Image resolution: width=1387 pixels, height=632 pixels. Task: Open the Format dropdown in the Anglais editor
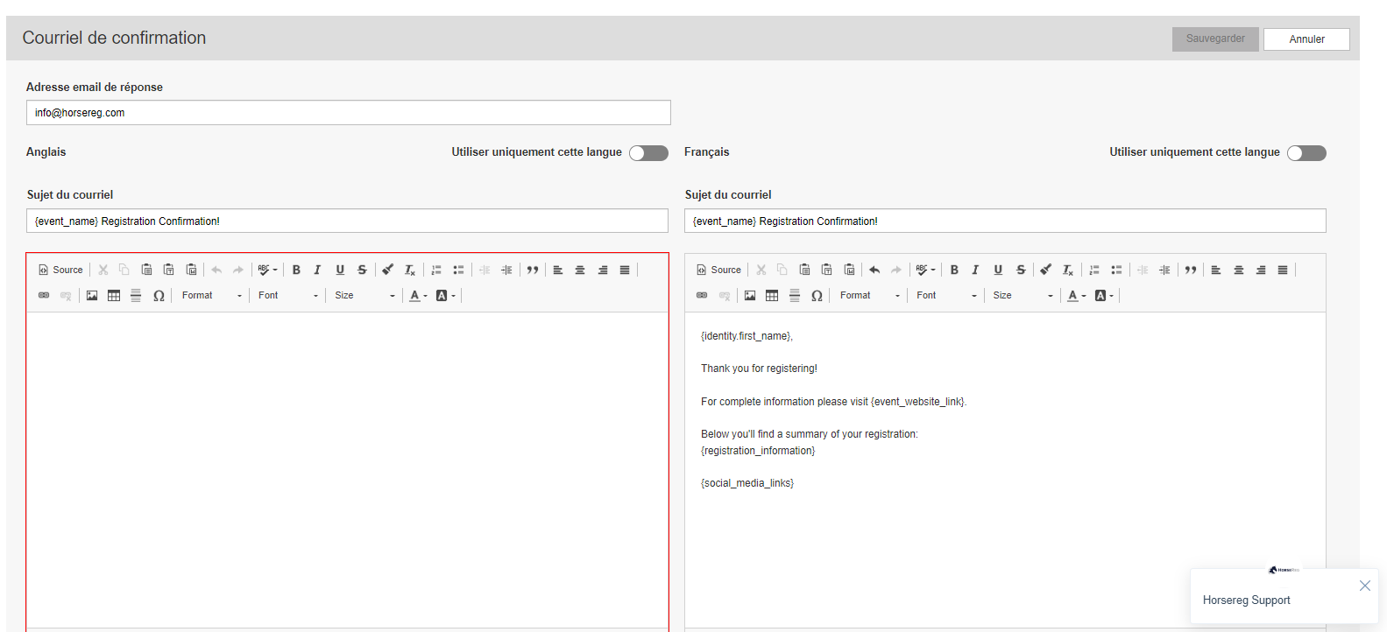tap(211, 296)
